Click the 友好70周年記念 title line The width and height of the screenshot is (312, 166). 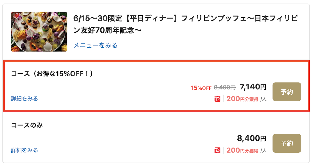[107, 30]
